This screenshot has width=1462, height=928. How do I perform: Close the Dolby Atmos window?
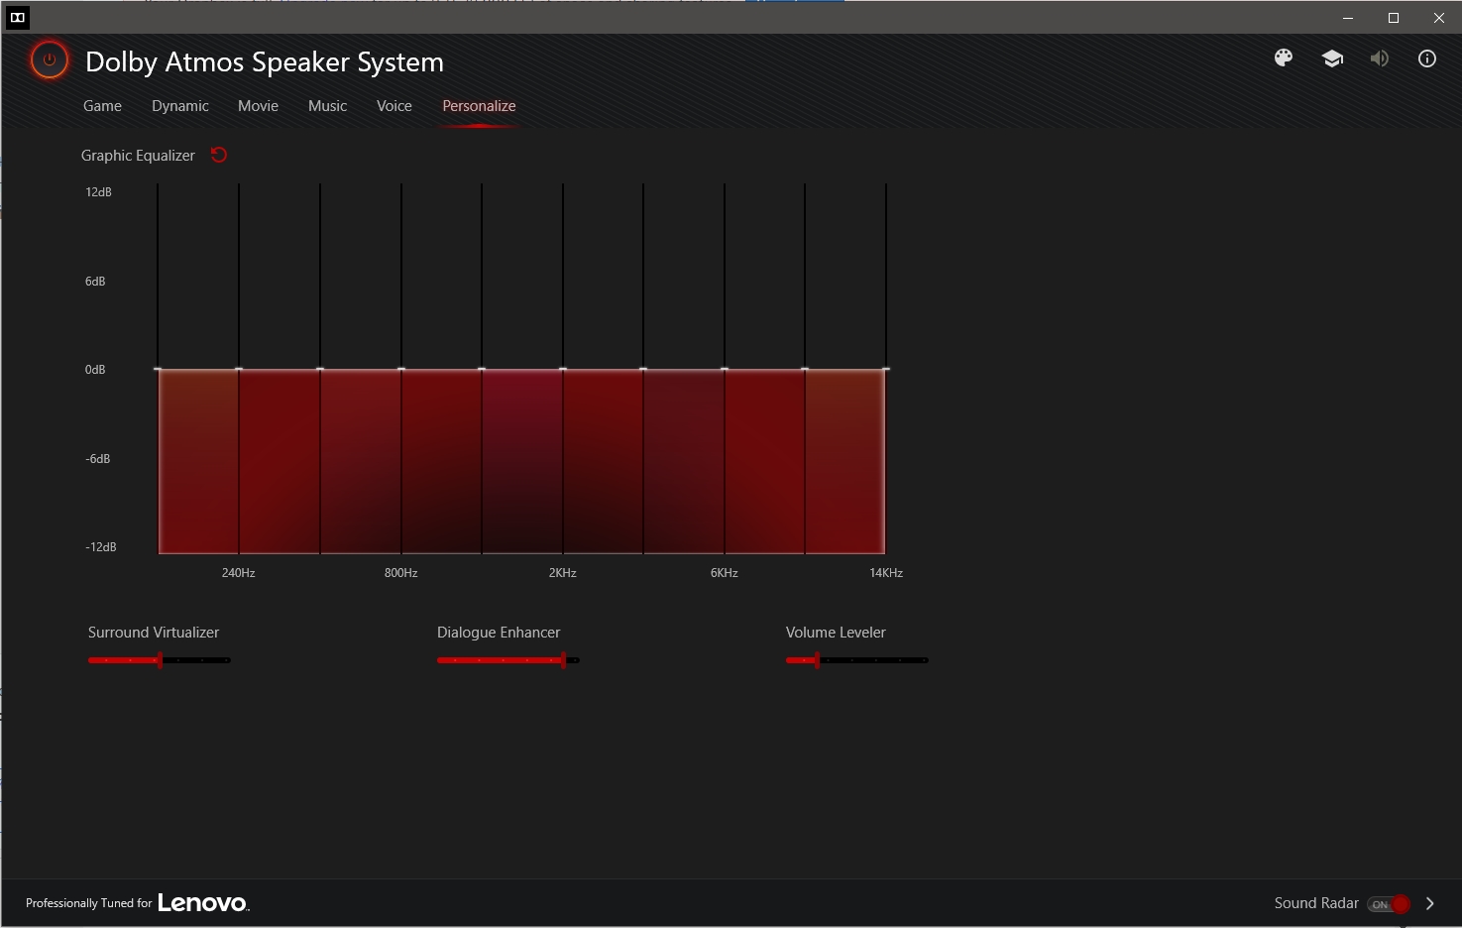click(x=1439, y=18)
